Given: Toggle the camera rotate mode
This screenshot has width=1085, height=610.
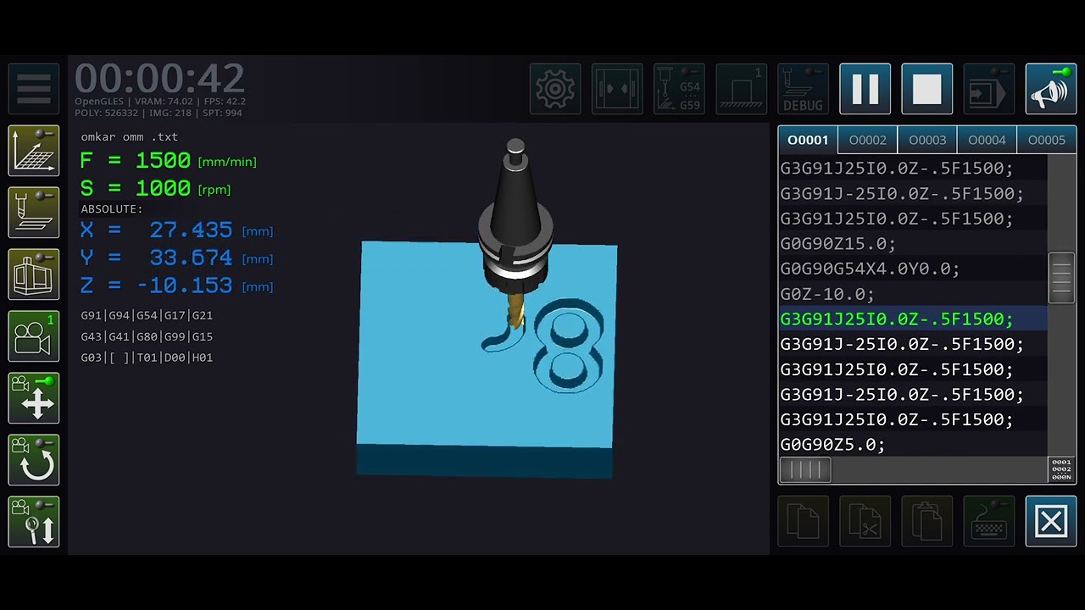Looking at the screenshot, I should pos(34,460).
